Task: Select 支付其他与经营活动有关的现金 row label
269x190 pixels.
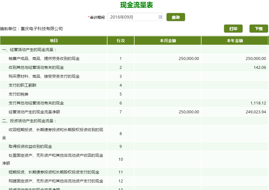Action: click(x=36, y=103)
